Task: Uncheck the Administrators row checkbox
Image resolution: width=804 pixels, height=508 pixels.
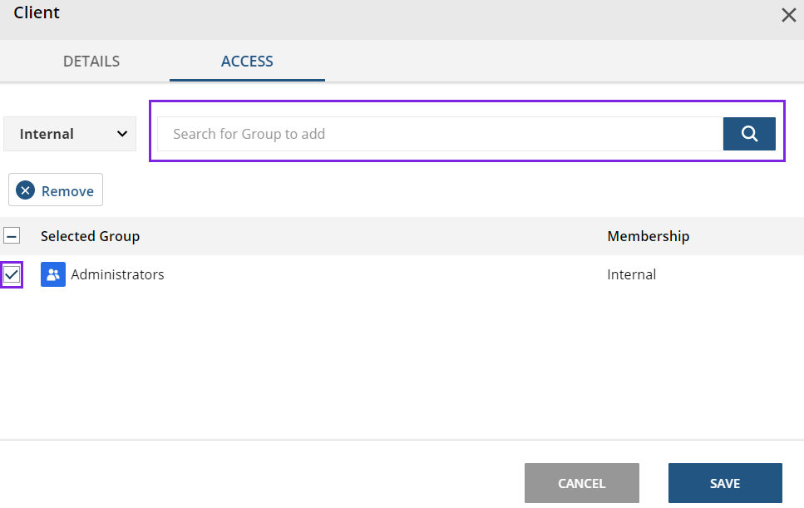Action: coord(12,274)
